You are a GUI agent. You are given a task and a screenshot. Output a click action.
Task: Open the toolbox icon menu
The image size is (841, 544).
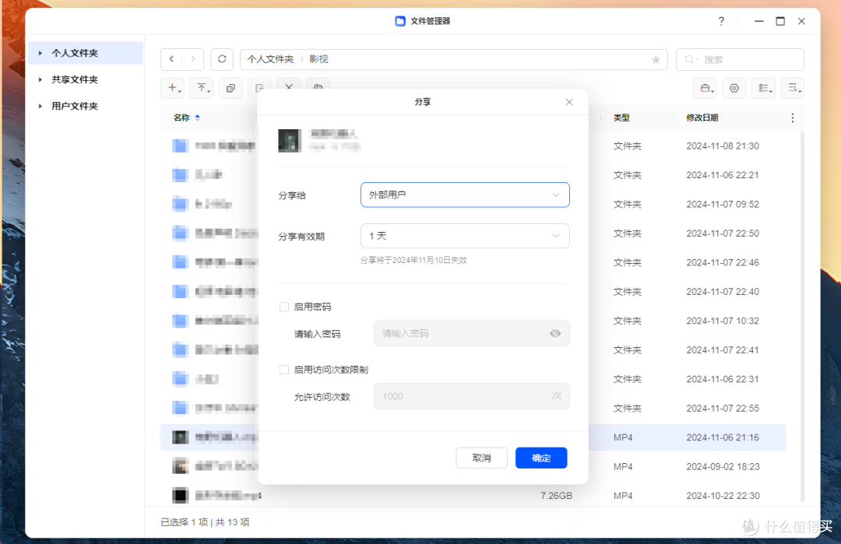[x=706, y=88]
